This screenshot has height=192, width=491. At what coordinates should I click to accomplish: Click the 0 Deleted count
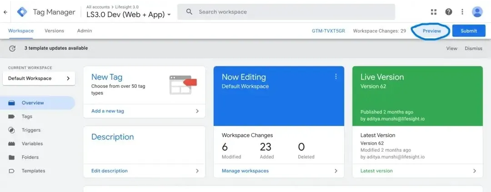click(306, 150)
